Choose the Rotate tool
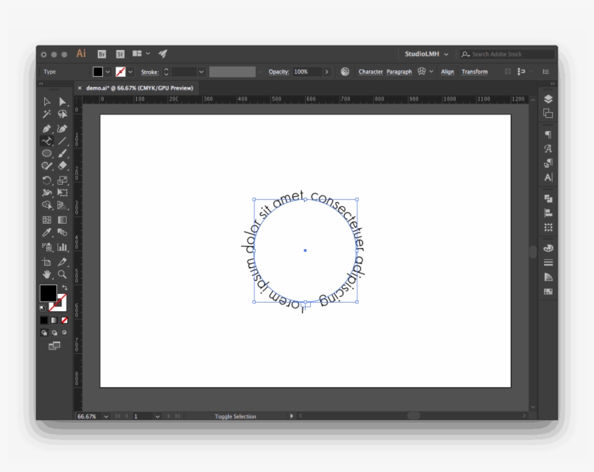Image resolution: width=594 pixels, height=472 pixels. tap(46, 180)
